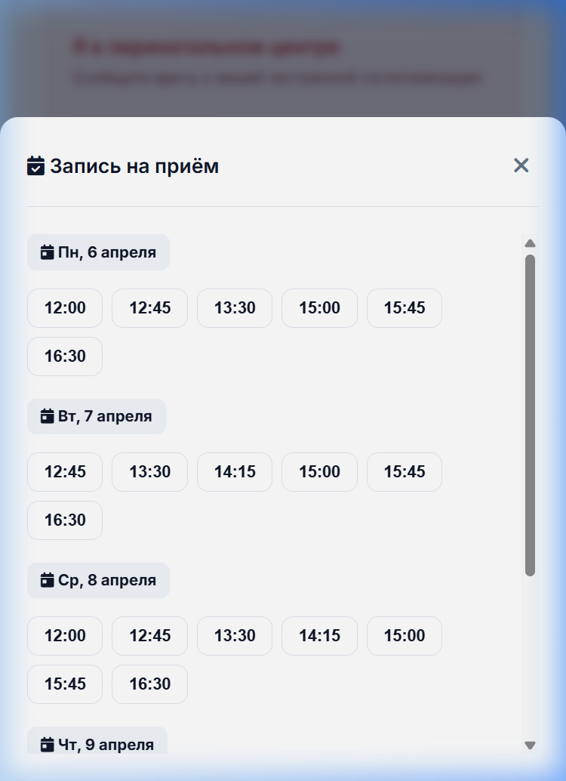The height and width of the screenshot is (781, 566).
Task: Select the 12:00 slot under Пн, 6 апреля
Action: (x=64, y=307)
